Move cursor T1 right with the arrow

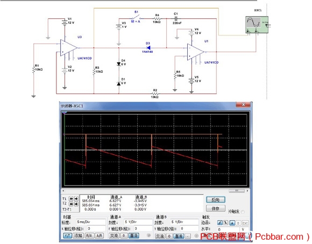76,199
